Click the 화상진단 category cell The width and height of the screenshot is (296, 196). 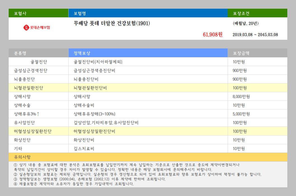coord(39,140)
